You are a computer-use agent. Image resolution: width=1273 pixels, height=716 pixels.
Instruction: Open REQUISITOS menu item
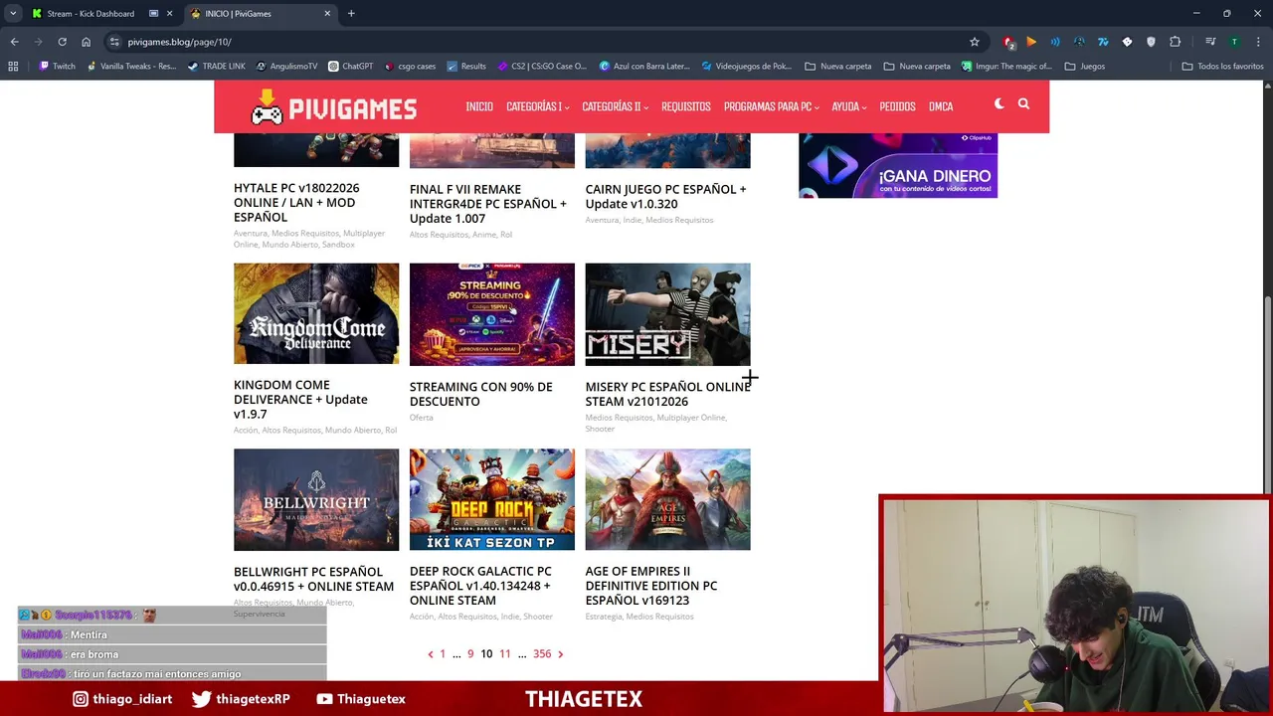click(686, 106)
